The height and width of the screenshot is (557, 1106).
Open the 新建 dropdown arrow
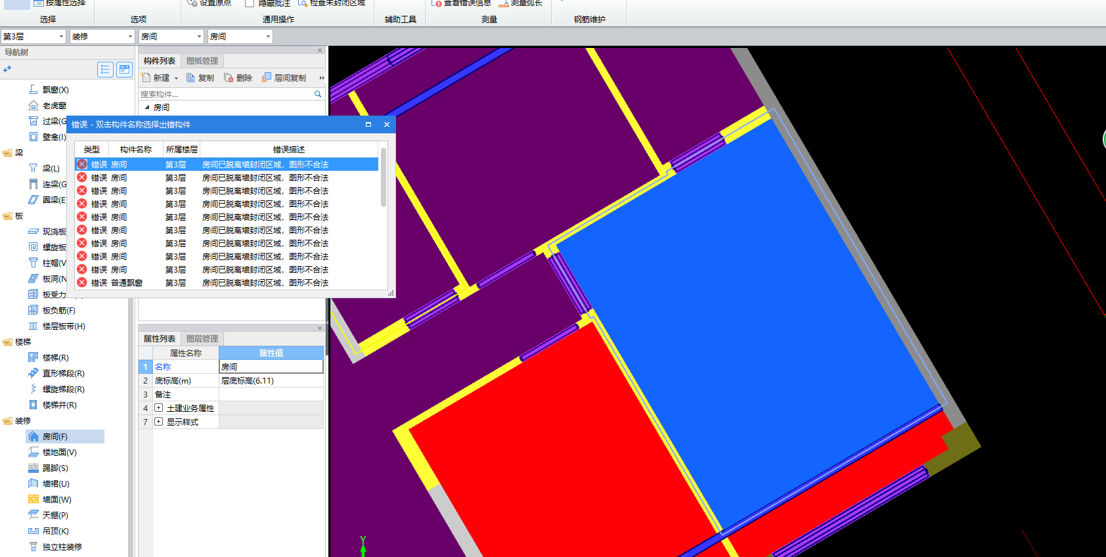click(x=176, y=78)
